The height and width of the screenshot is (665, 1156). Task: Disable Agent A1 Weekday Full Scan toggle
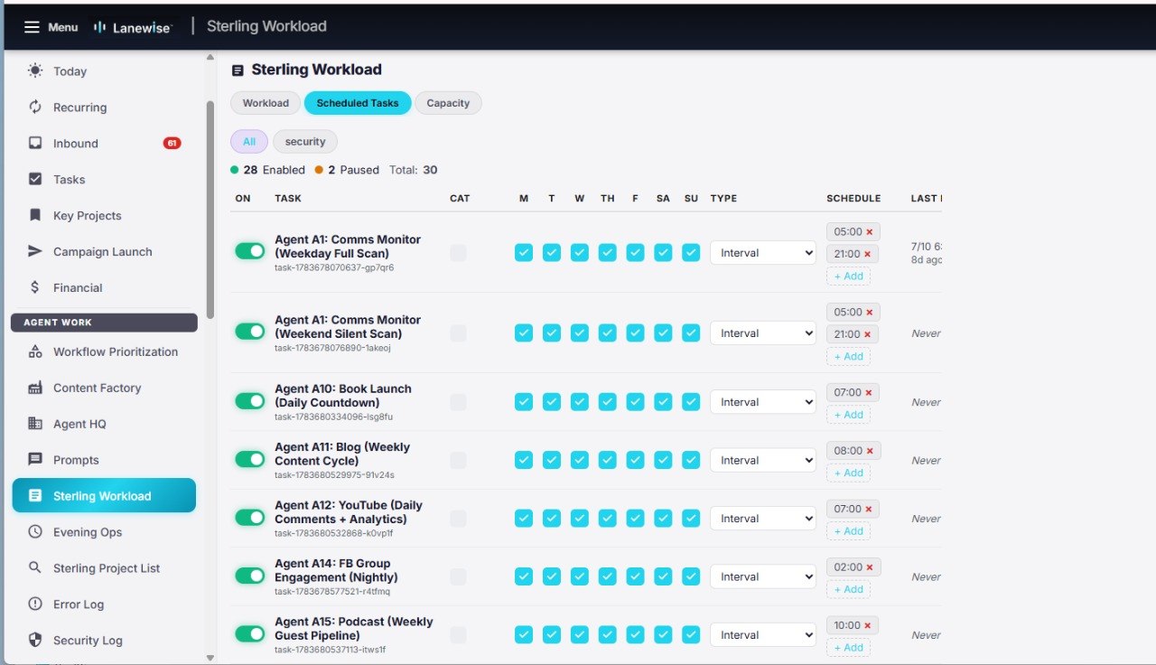point(250,251)
